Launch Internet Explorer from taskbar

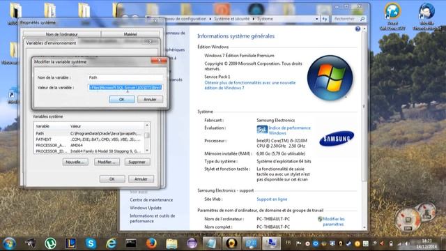point(111,243)
